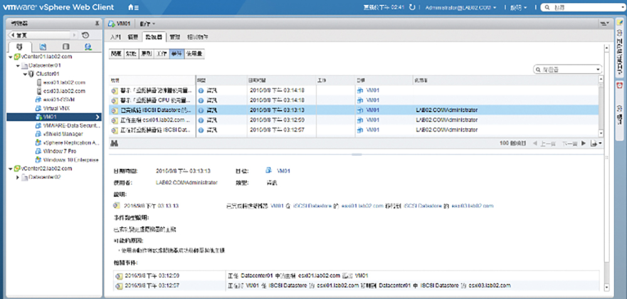Open the Alarms icon in right sidebar
This screenshot has width=627, height=299.
coord(619,85)
